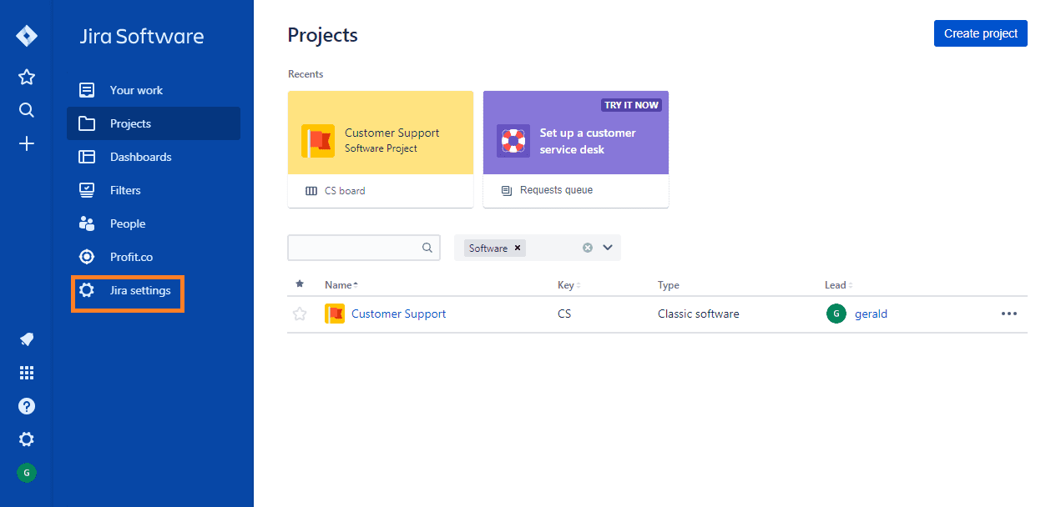
Task: Select Projects in the sidebar navigation
Action: 154,123
